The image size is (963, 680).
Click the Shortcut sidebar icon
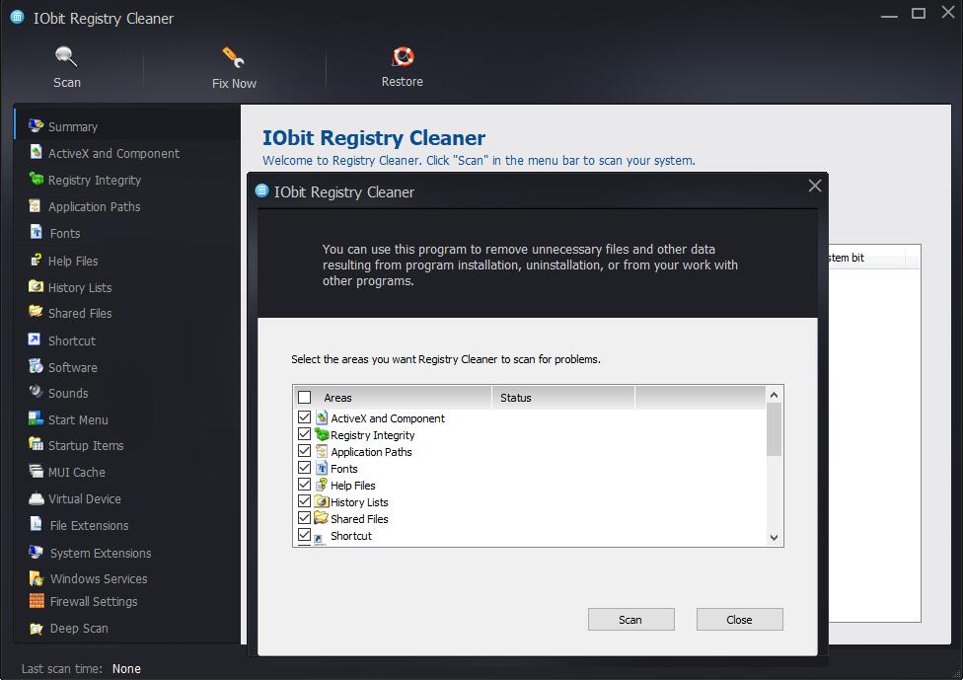point(35,340)
